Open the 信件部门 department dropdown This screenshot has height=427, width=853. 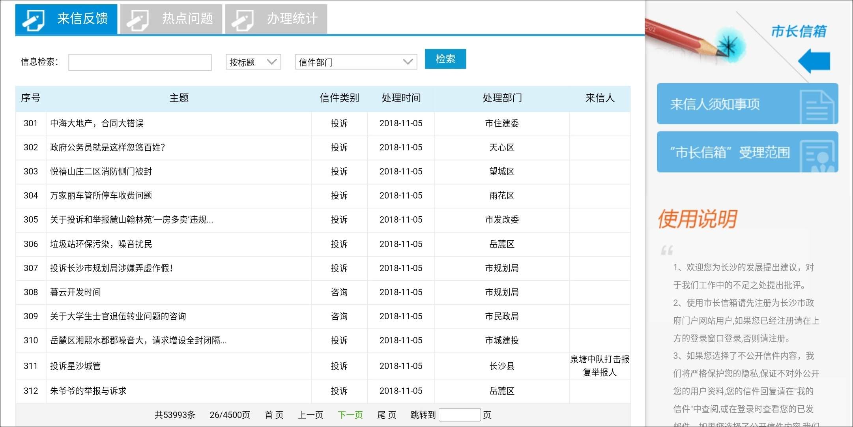[x=355, y=62]
